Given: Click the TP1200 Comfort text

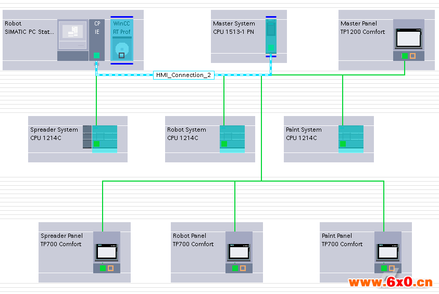Looking at the screenshot, I should 362,32.
